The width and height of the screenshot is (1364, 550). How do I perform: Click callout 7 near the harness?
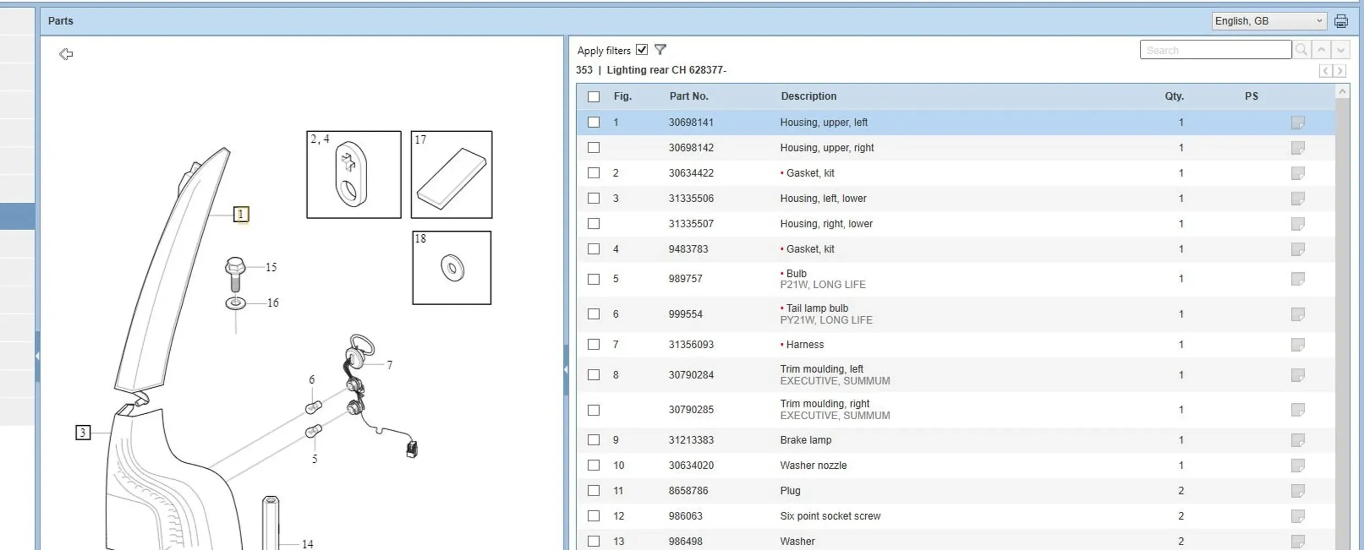[x=390, y=365]
